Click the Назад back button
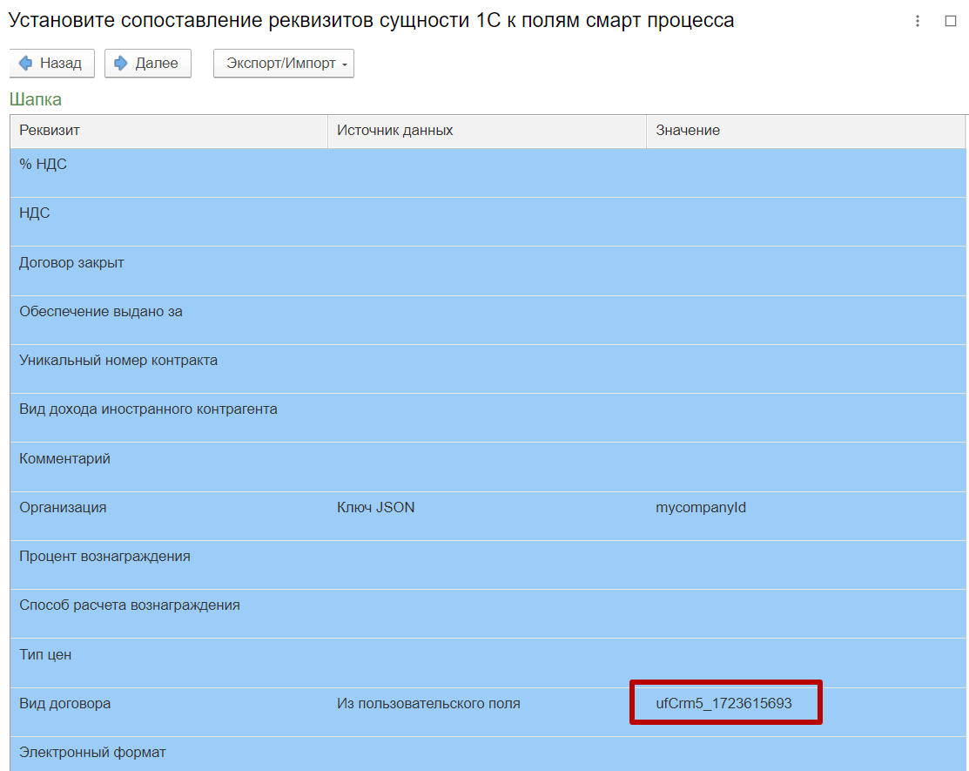 (x=51, y=64)
